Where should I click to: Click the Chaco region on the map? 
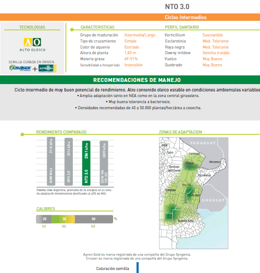tap(189, 163)
